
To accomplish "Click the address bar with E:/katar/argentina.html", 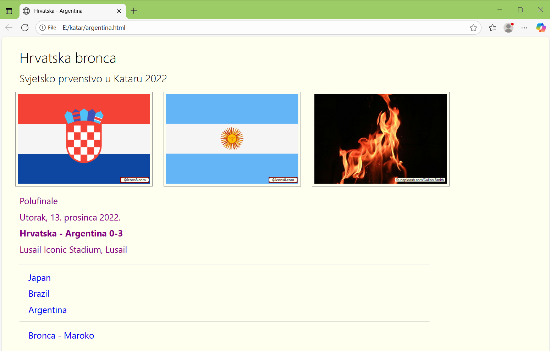I will 258,28.
